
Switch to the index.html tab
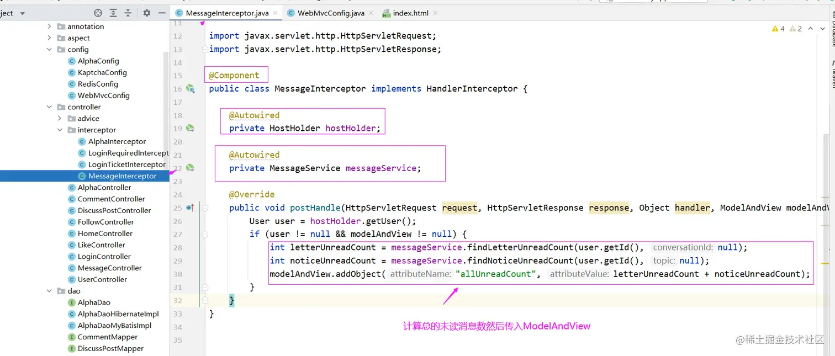click(410, 13)
